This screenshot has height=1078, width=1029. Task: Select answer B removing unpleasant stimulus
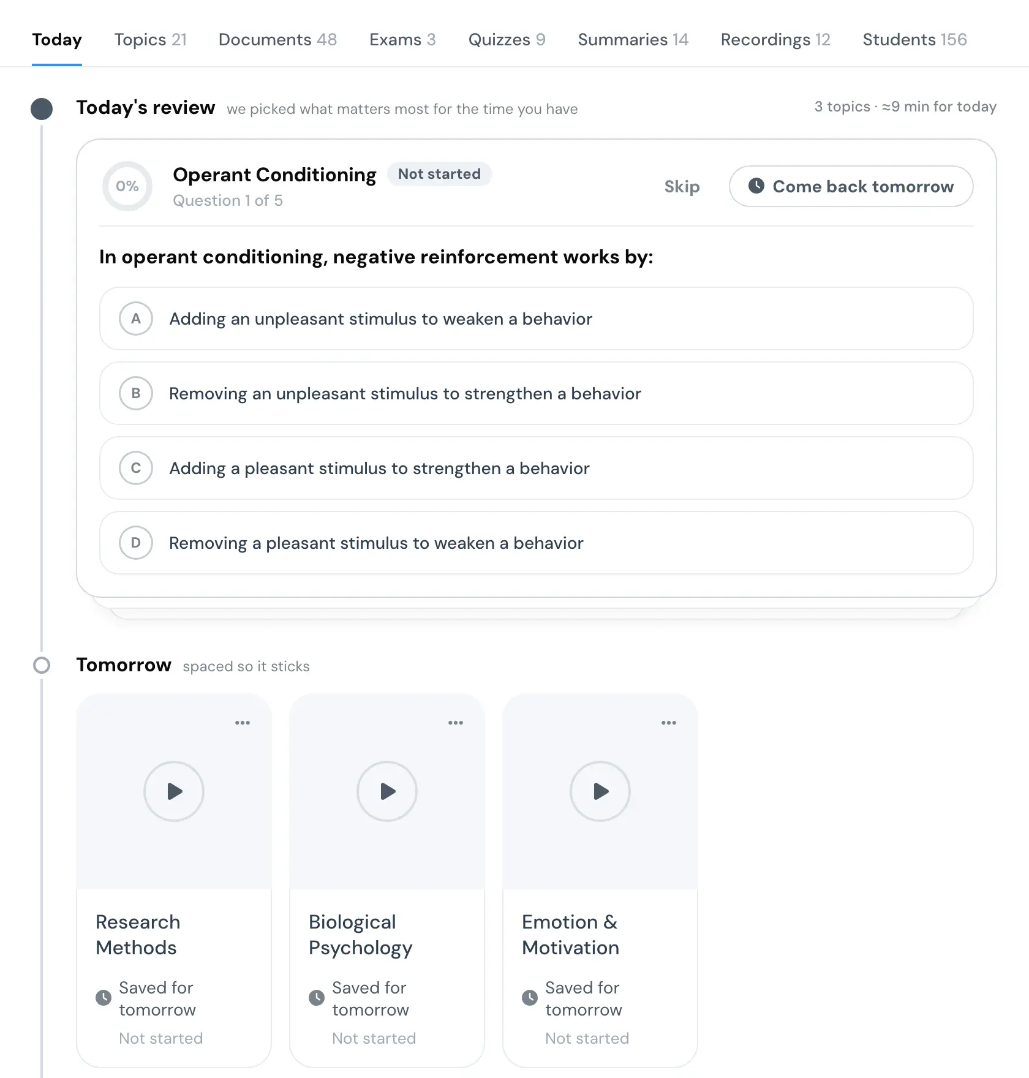click(x=537, y=393)
